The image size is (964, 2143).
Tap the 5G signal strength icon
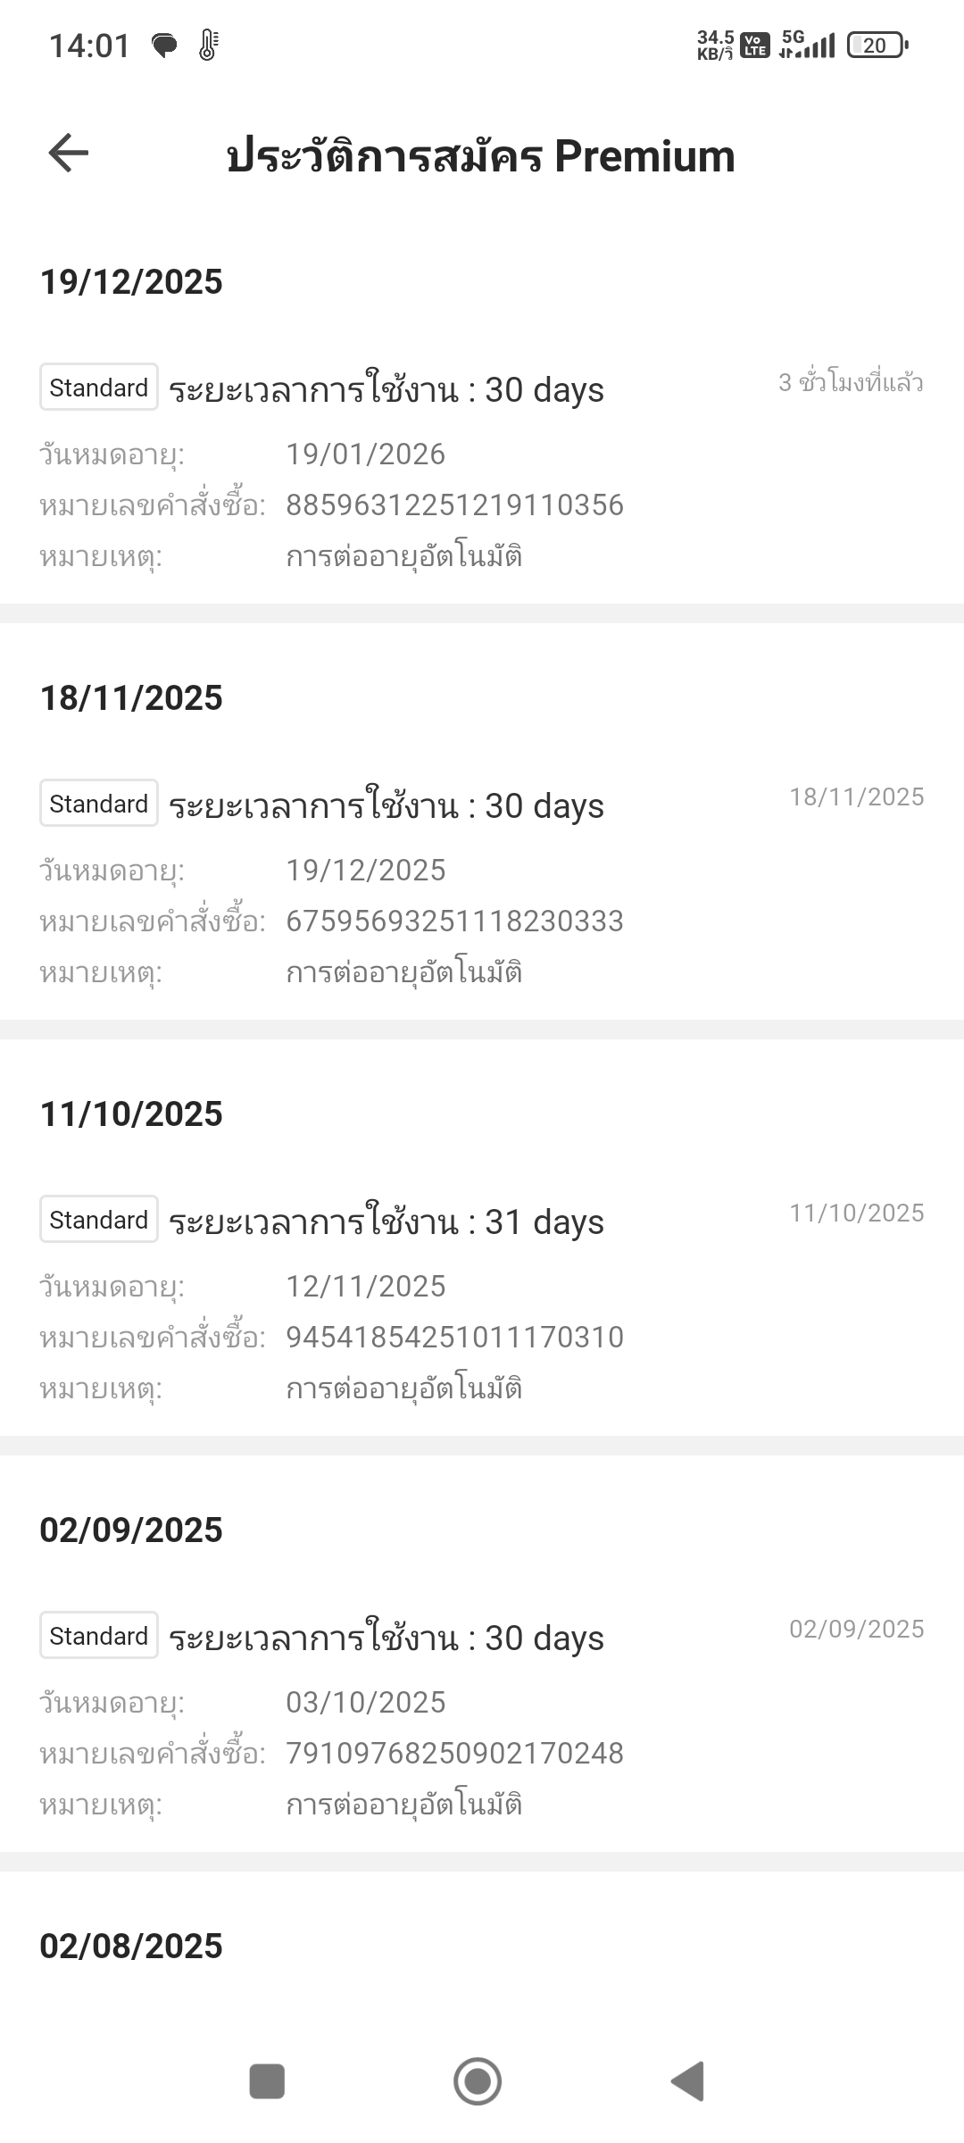807,44
